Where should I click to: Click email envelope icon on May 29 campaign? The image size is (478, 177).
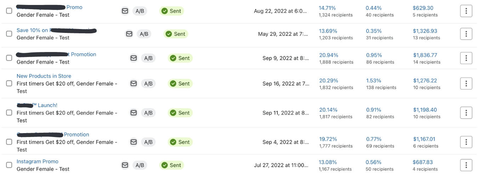coord(129,34)
